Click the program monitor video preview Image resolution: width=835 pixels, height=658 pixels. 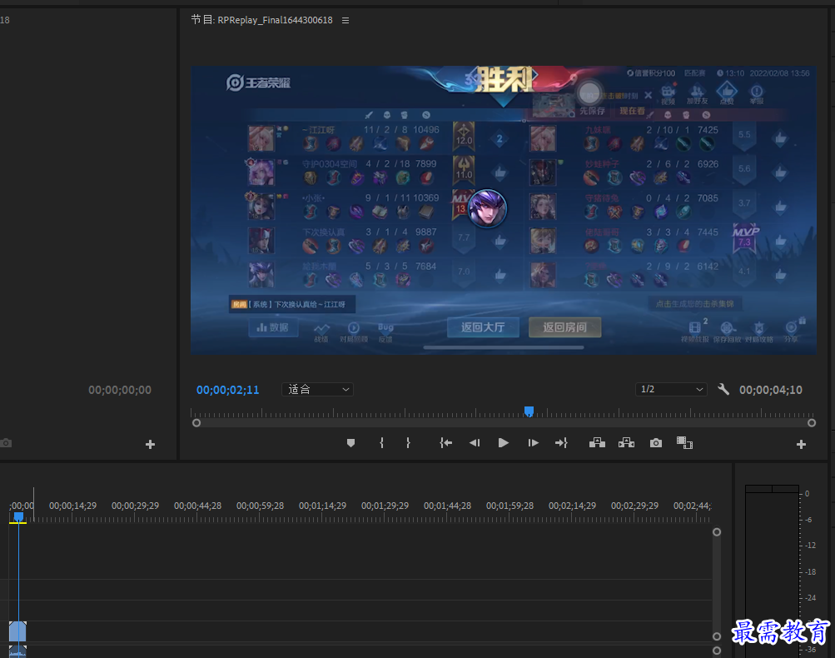(503, 211)
